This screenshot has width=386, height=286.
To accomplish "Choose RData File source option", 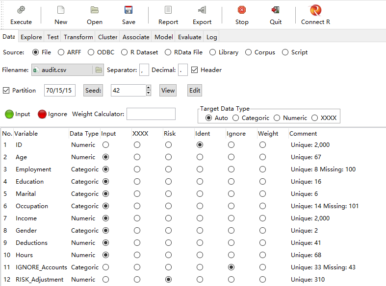I will point(168,52).
